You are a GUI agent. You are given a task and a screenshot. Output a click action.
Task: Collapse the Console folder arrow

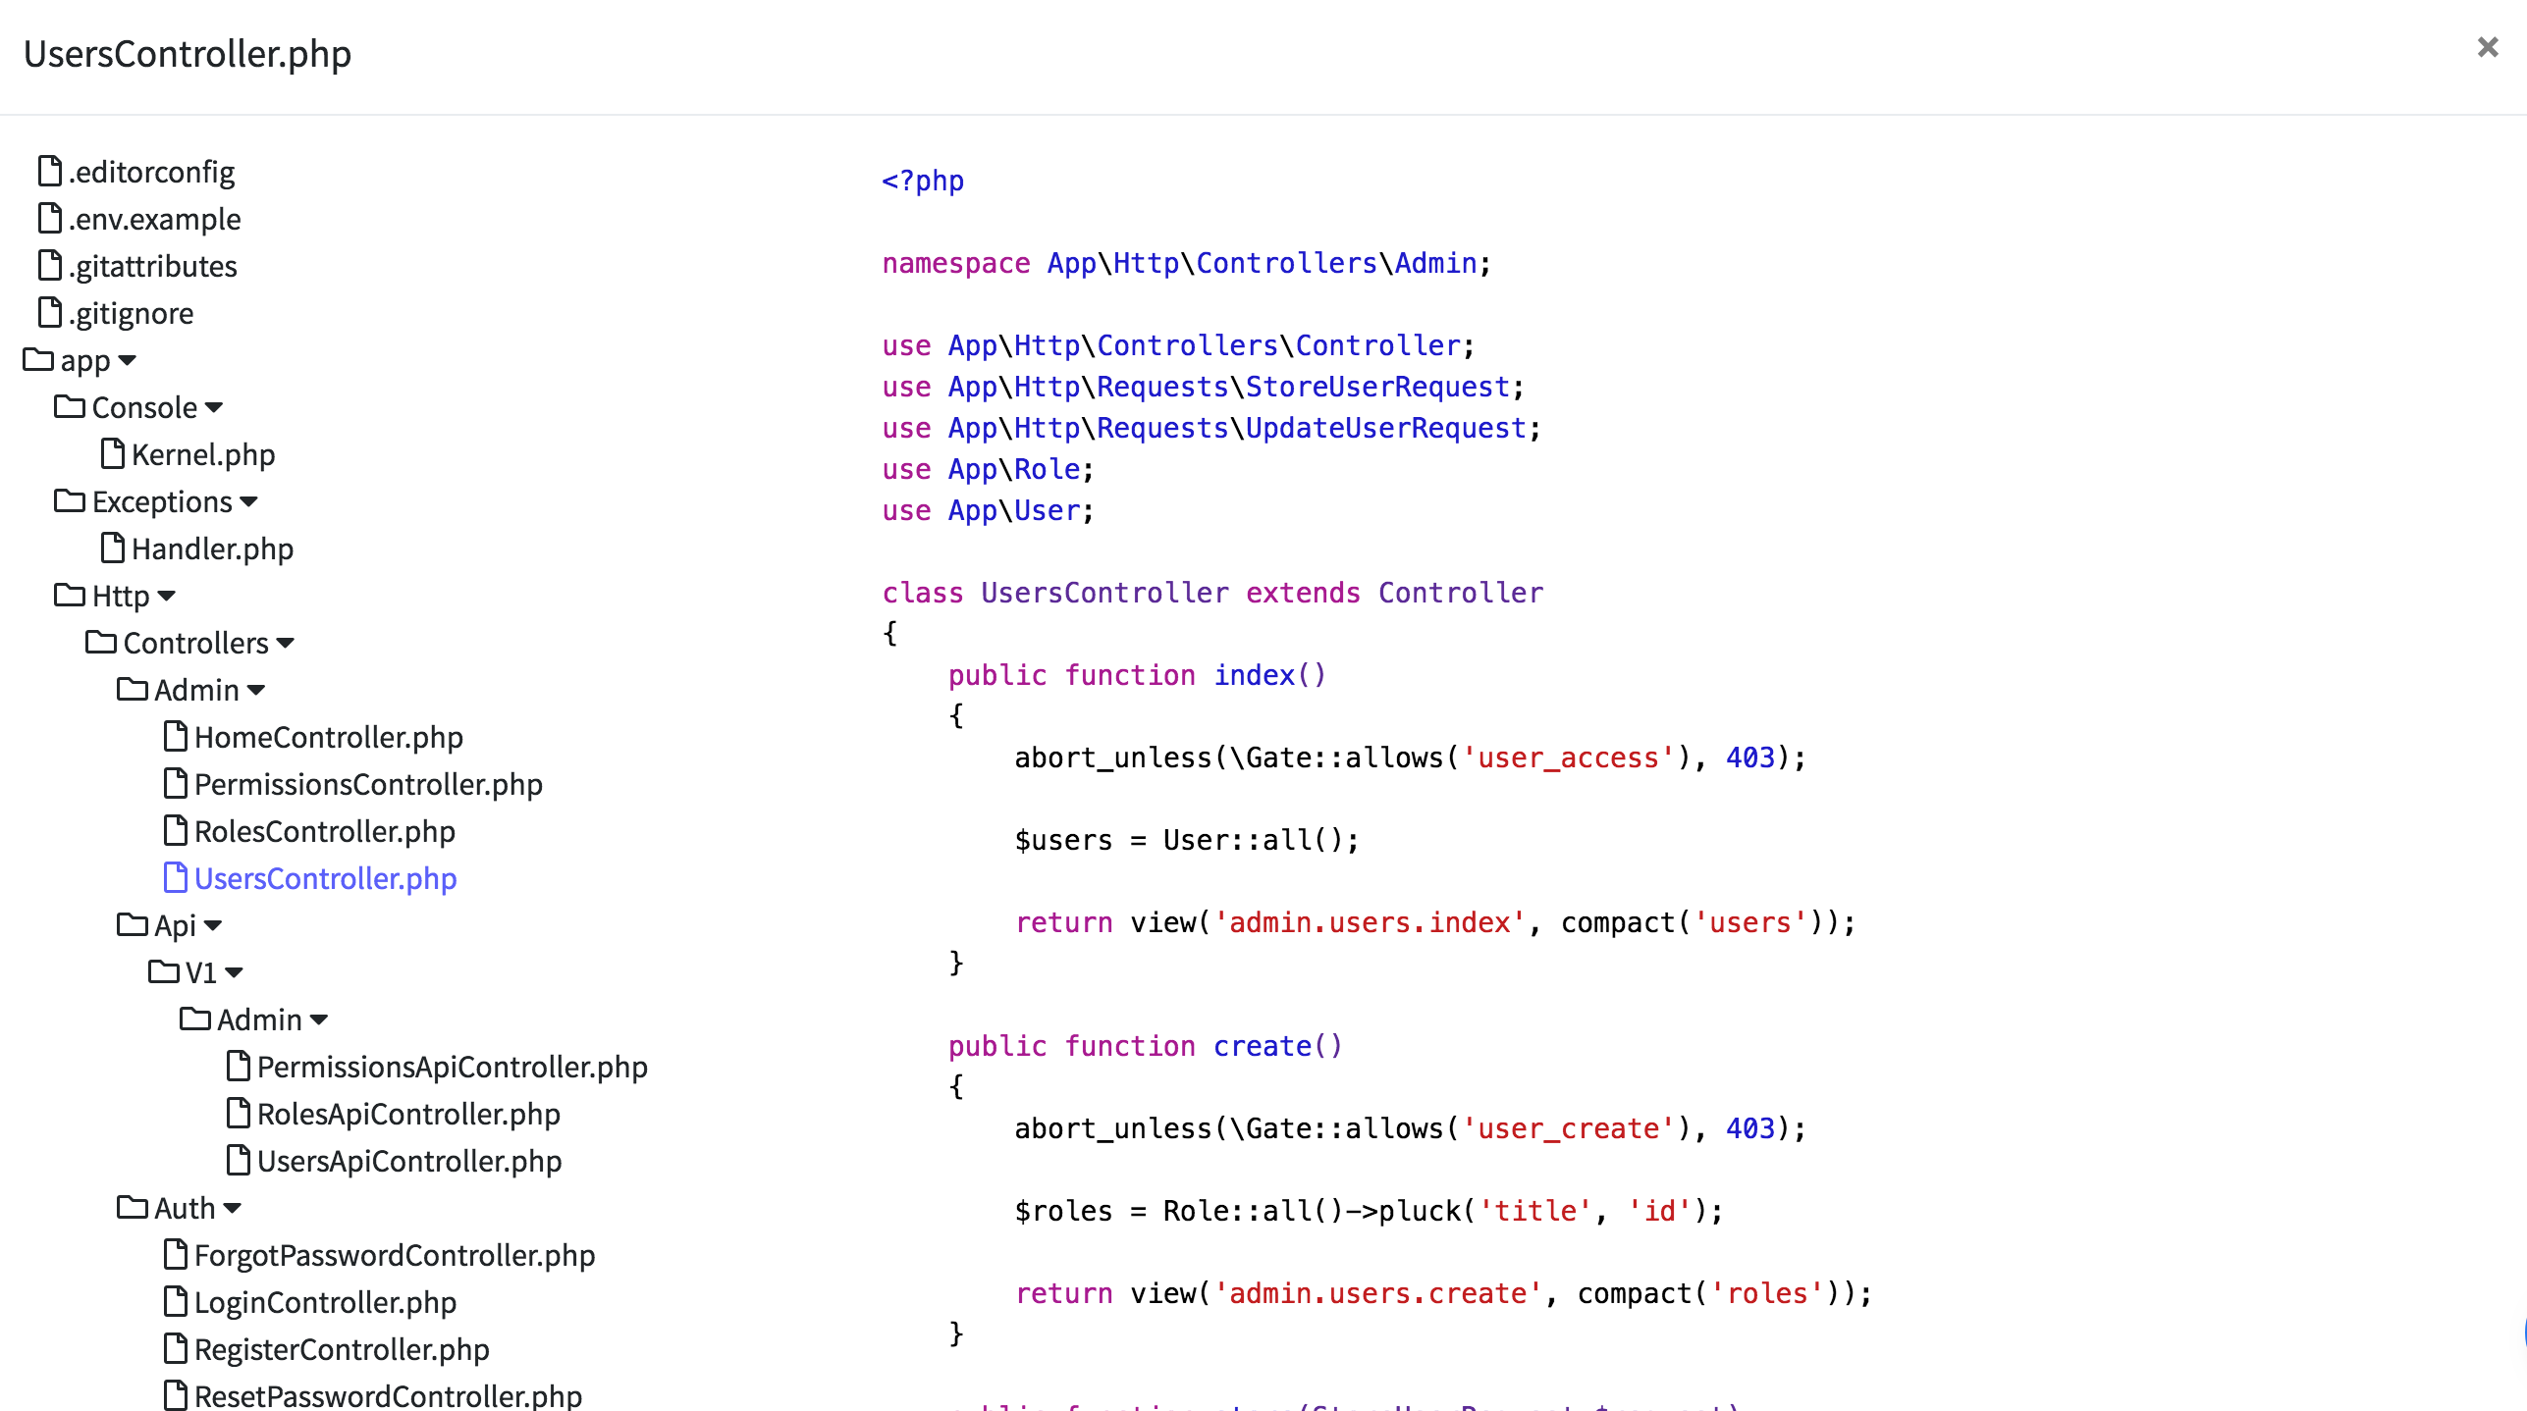215,407
